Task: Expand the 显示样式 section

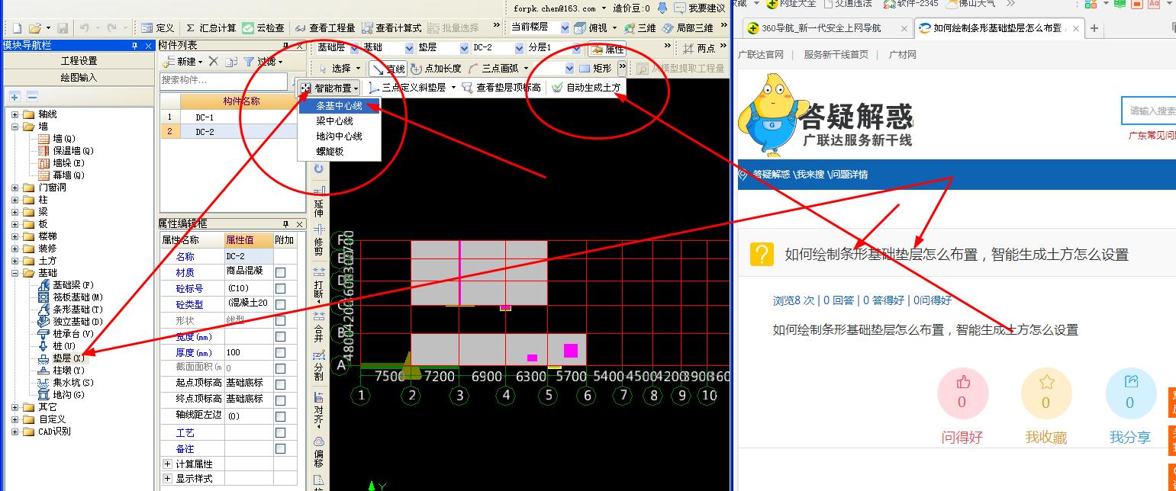Action: point(167,479)
